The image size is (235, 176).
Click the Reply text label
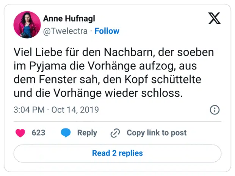click(87, 133)
